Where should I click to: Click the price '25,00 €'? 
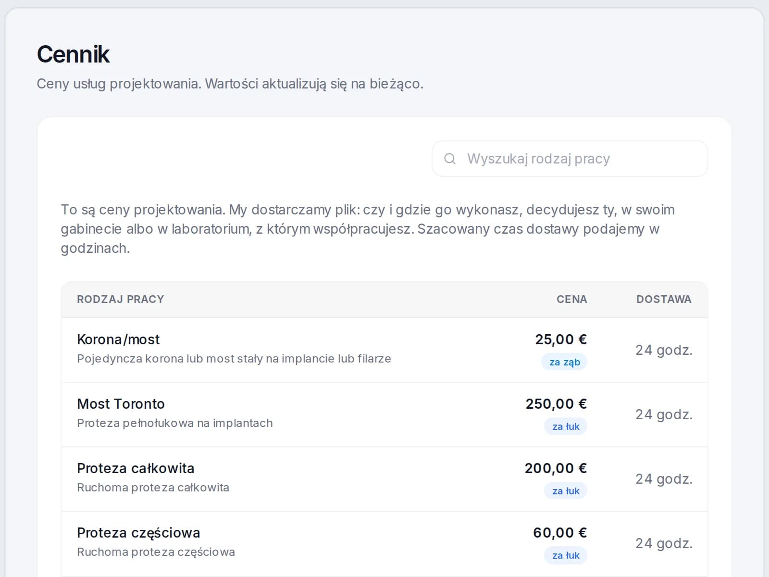561,339
